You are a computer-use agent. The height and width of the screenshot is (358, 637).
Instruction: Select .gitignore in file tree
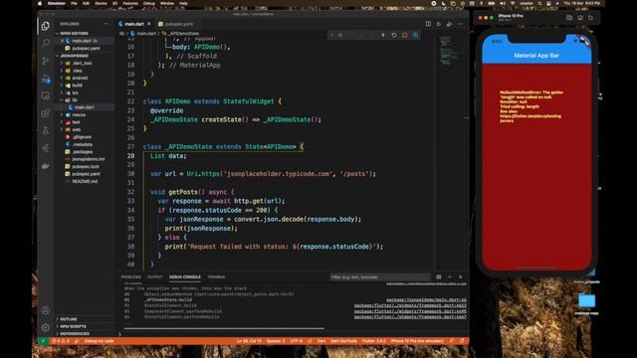pos(82,137)
